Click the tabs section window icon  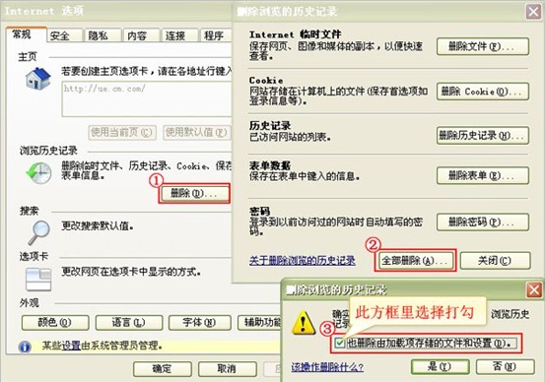click(x=38, y=279)
